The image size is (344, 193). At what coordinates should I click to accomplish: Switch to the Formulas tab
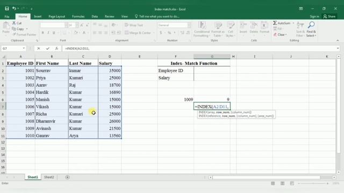click(78, 17)
